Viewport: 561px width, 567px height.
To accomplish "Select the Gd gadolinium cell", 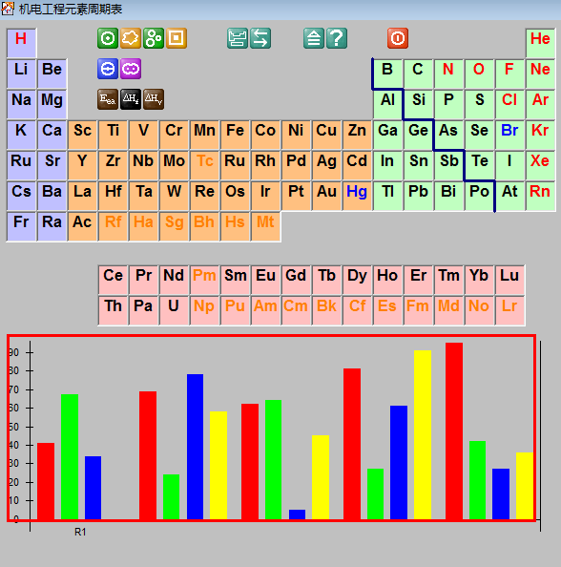I will tap(296, 280).
